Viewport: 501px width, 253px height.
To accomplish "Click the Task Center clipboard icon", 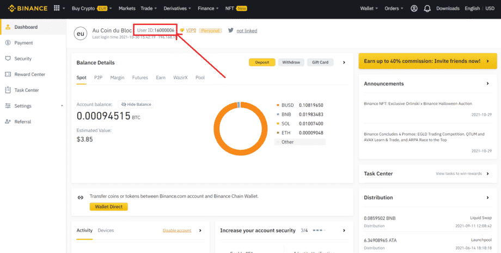I will [x=8, y=90].
